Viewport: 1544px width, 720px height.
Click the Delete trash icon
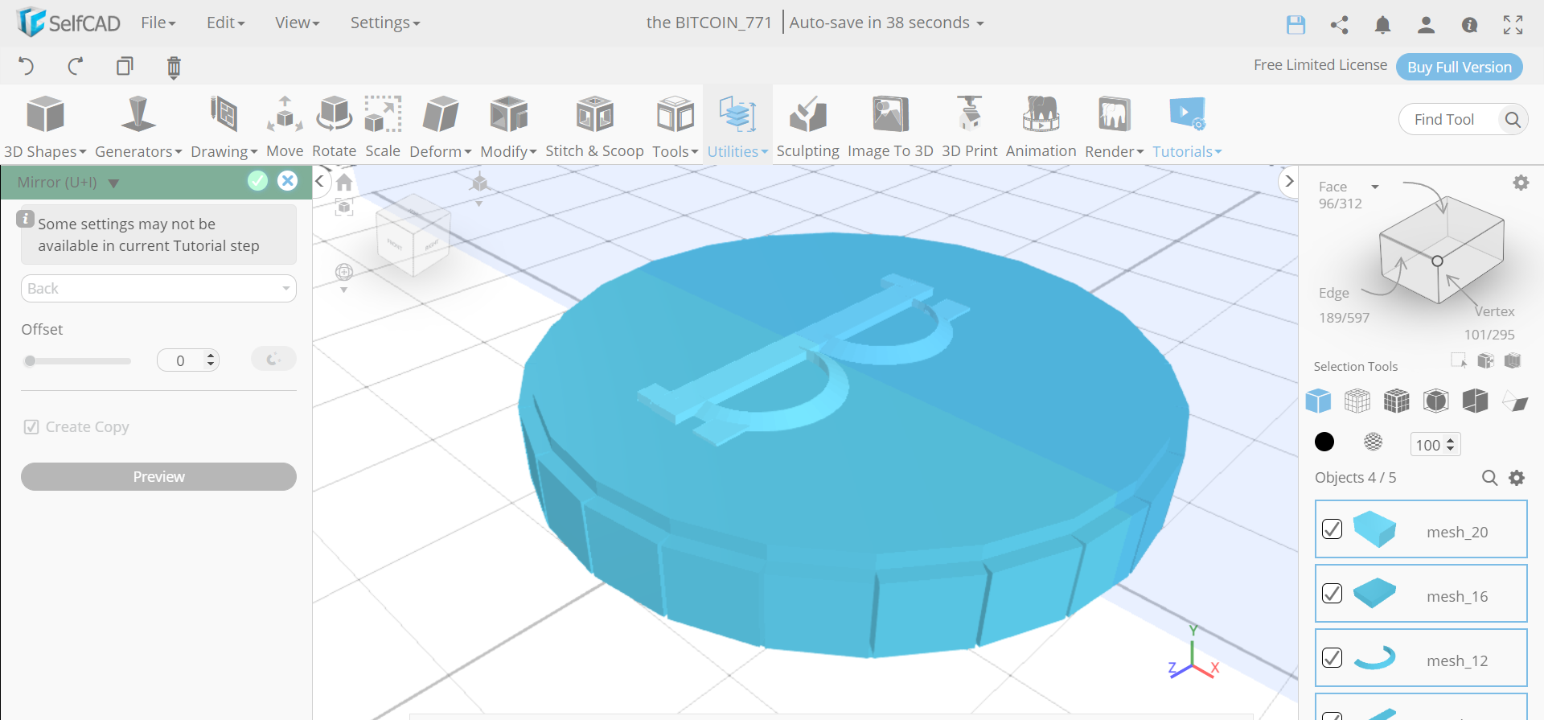click(174, 67)
